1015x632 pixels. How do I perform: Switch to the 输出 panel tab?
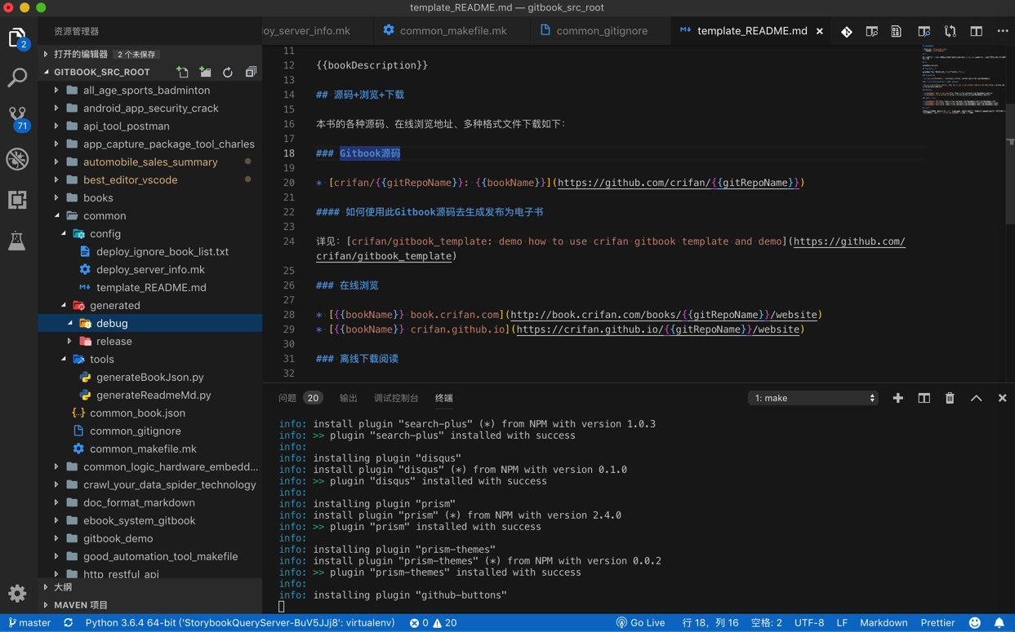coord(348,398)
